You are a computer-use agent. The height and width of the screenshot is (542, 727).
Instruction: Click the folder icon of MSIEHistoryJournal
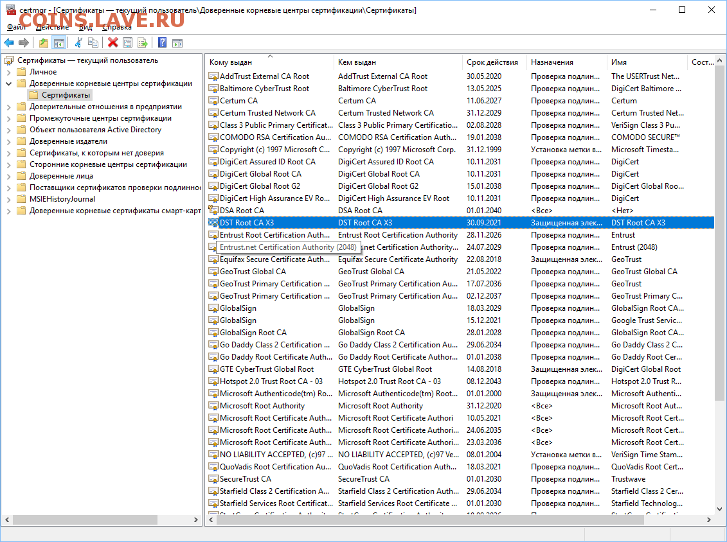pos(21,199)
